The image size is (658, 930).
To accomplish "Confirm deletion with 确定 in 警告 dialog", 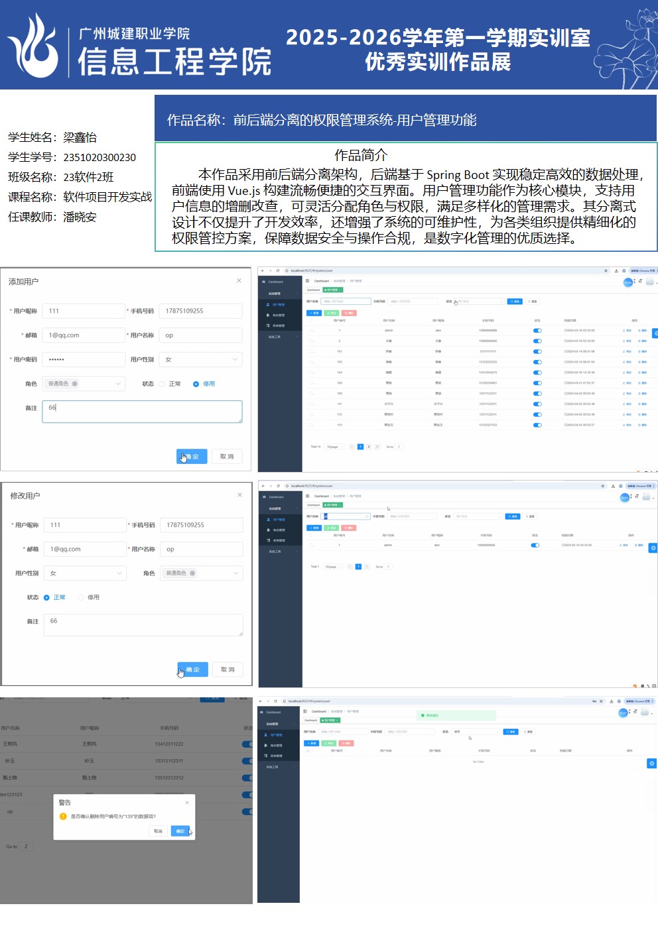I will point(180,831).
